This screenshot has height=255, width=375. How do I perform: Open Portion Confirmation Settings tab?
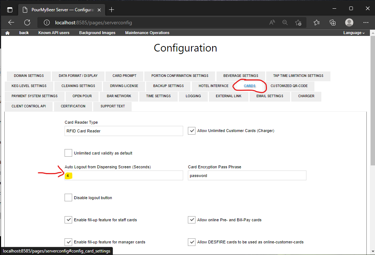[180, 76]
